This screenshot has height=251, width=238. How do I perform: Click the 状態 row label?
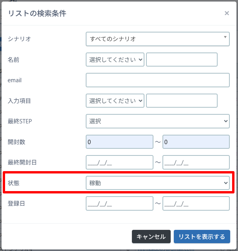14,183
